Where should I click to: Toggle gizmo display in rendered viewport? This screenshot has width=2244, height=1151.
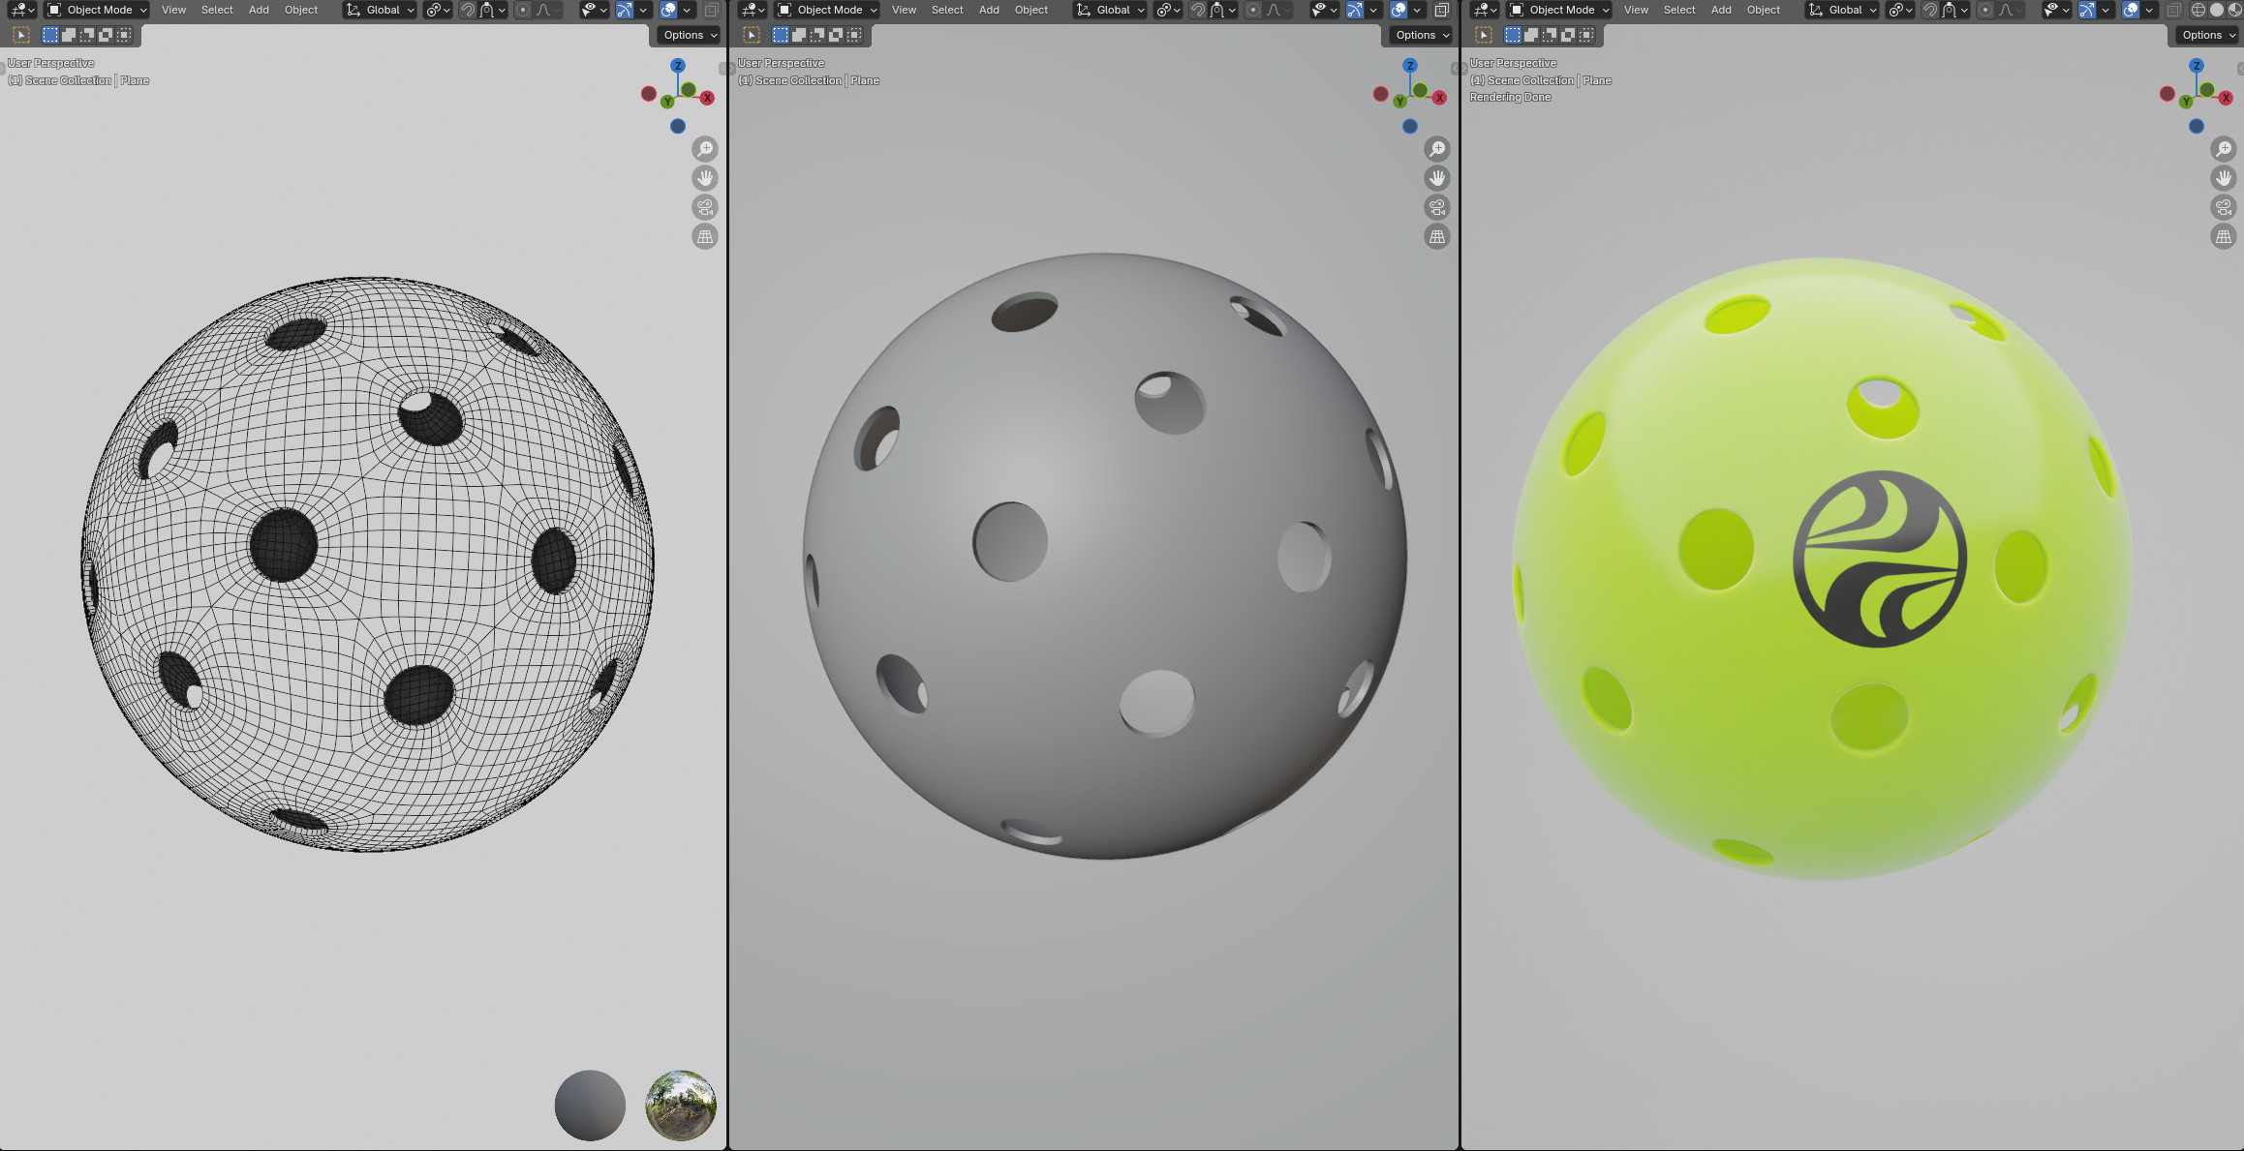[2087, 10]
